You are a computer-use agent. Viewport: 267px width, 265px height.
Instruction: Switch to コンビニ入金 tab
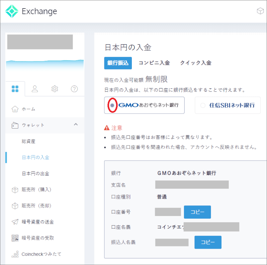[154, 63]
